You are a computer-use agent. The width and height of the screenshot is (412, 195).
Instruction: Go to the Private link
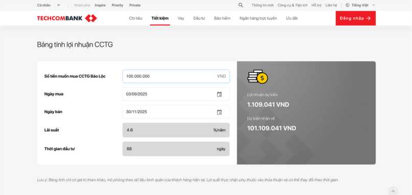pos(135,5)
